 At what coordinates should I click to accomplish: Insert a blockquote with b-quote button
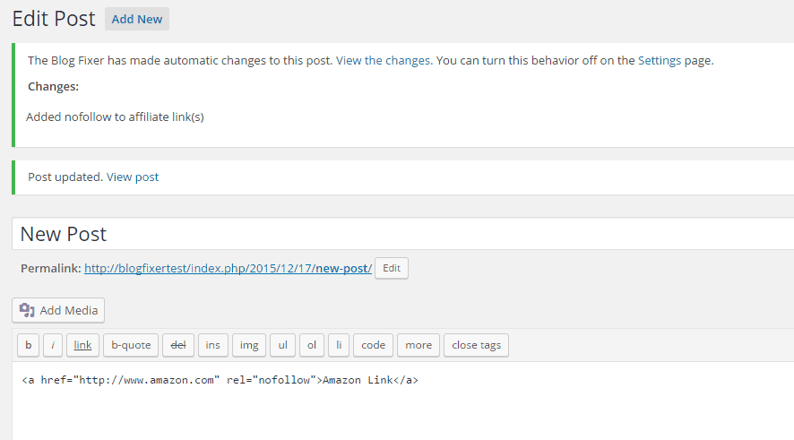[131, 345]
